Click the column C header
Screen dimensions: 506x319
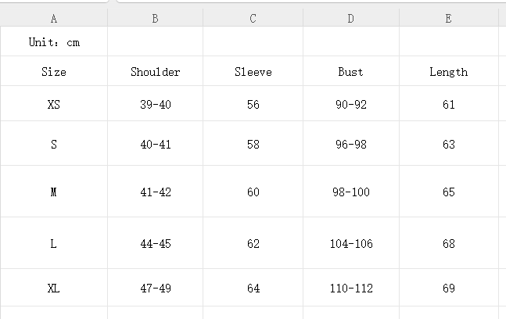click(253, 19)
